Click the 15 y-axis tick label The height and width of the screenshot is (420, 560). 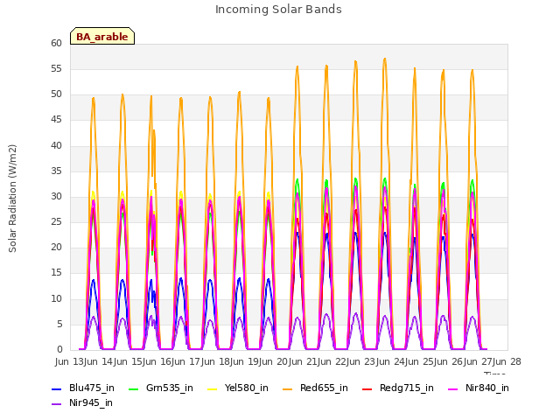[x=56, y=273]
